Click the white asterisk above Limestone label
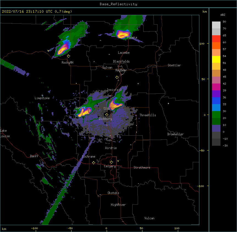 pyautogui.click(x=42, y=95)
